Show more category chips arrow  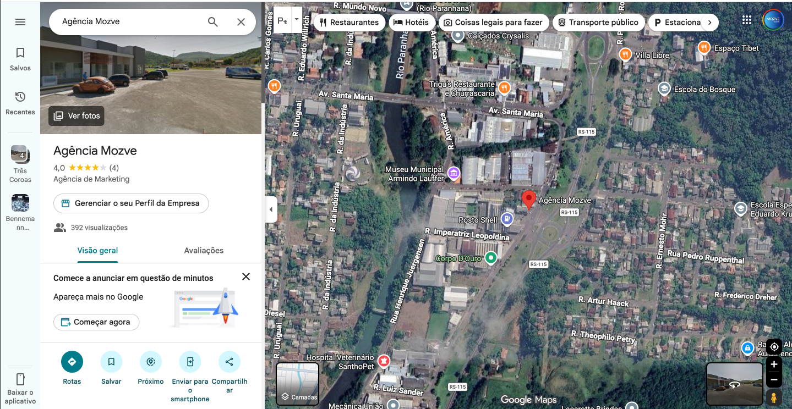[x=710, y=23]
